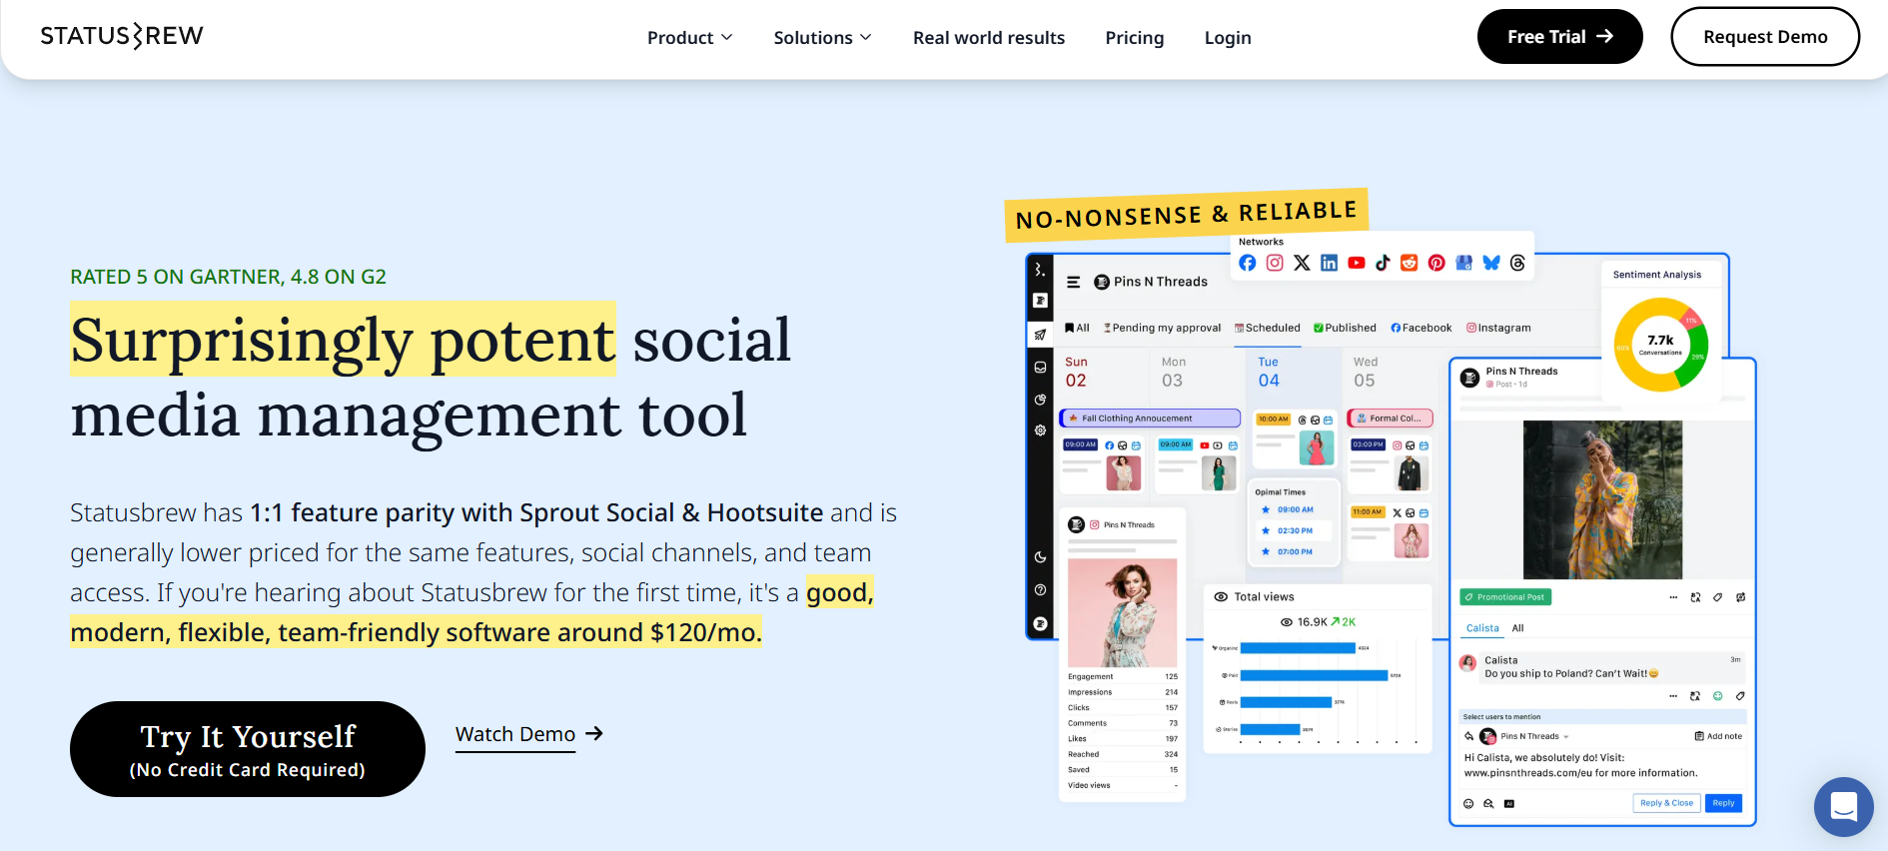Expand the Product menu chevron
The image size is (1888, 851).
point(727,37)
